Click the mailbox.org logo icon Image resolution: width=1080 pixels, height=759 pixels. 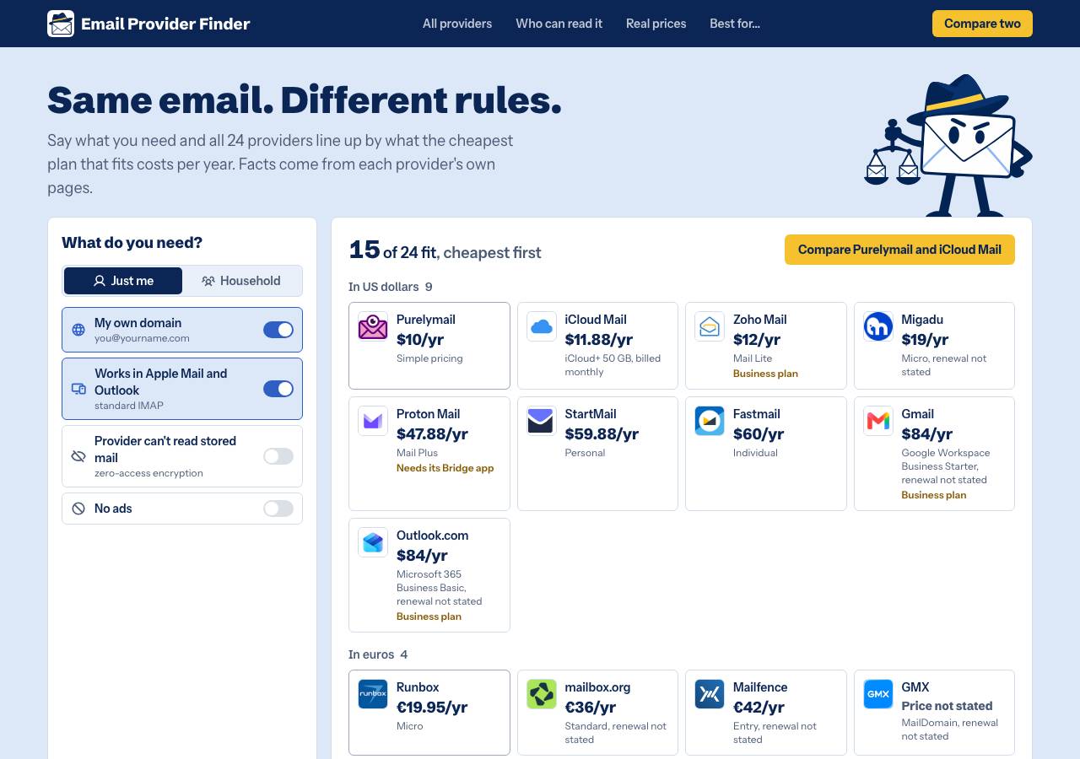point(542,694)
